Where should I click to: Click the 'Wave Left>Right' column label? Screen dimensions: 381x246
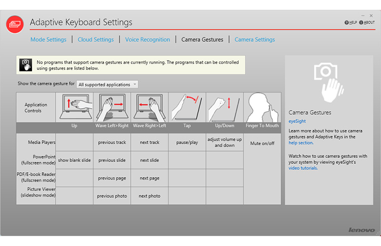(x=112, y=125)
